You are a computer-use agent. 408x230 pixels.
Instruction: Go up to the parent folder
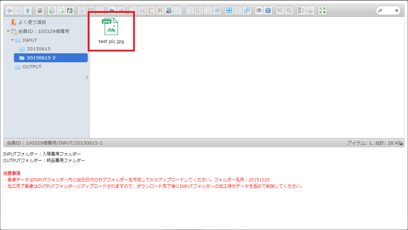[x=28, y=10]
